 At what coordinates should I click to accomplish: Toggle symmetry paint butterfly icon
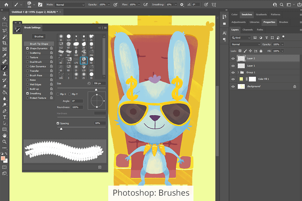tap(214, 5)
